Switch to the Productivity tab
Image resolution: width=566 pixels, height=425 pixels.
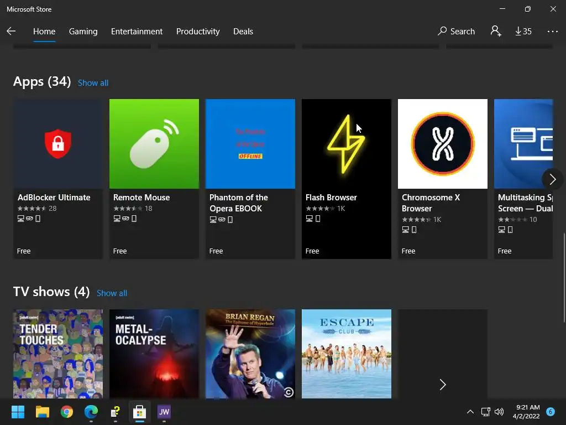pos(198,32)
